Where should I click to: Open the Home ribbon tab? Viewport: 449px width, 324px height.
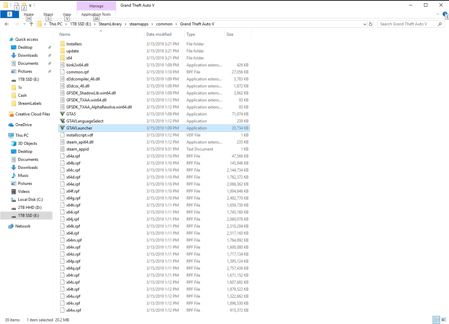point(29,14)
